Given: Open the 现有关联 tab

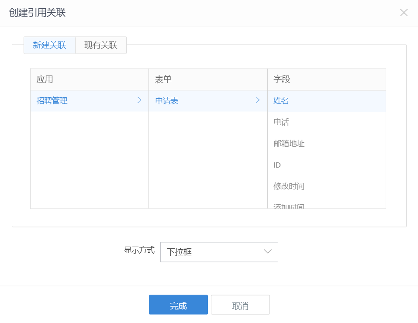Looking at the screenshot, I should 101,45.
